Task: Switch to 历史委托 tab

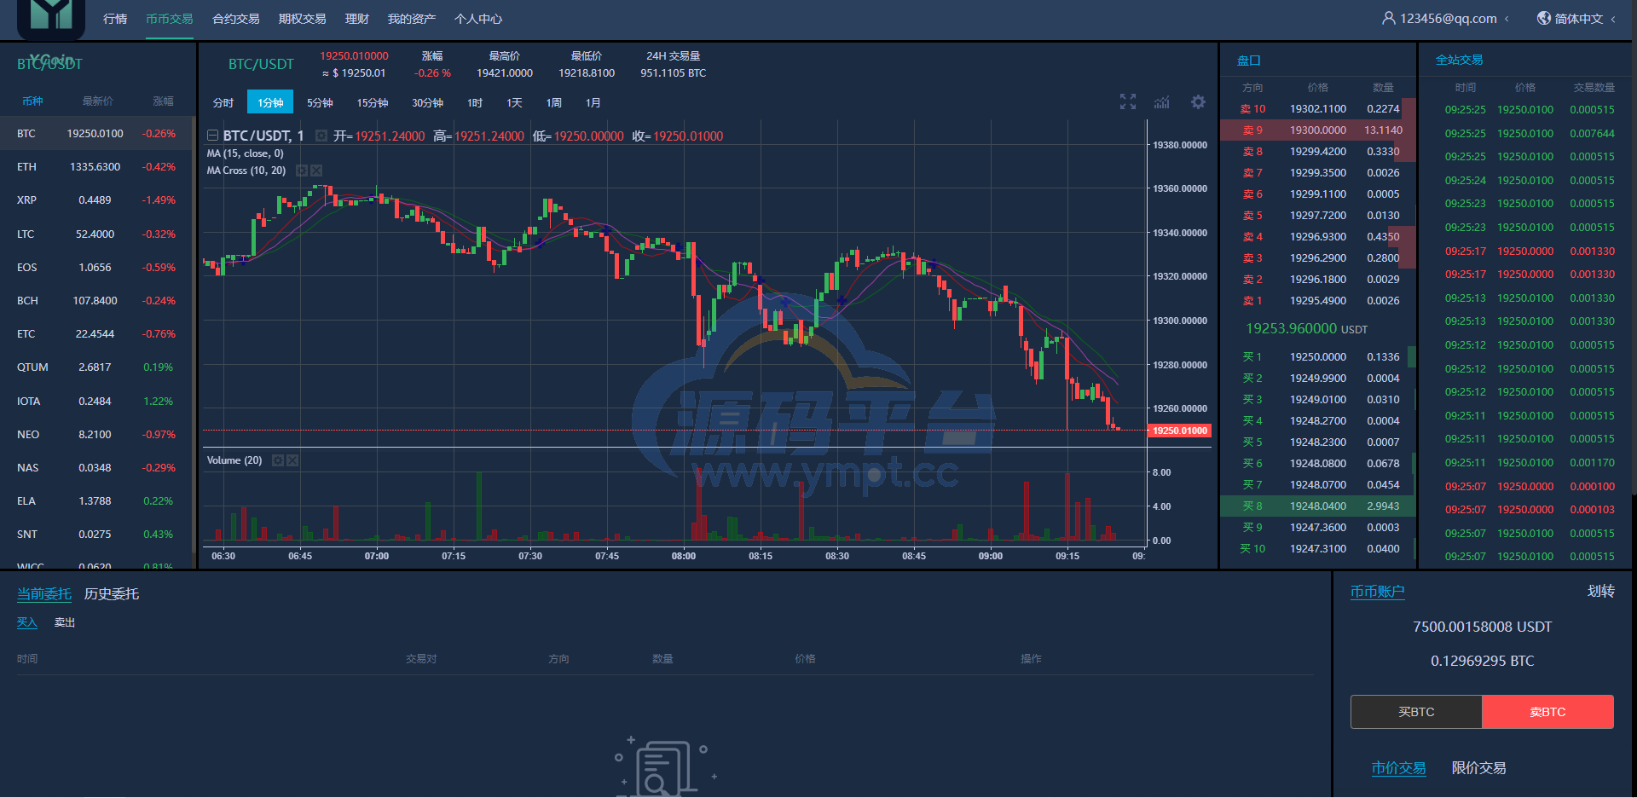Action: (x=112, y=593)
